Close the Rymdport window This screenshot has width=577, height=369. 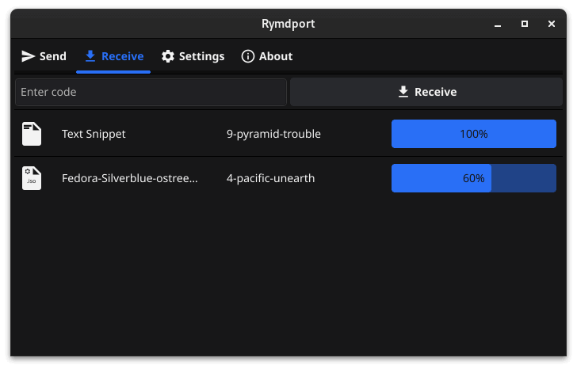[x=552, y=24]
